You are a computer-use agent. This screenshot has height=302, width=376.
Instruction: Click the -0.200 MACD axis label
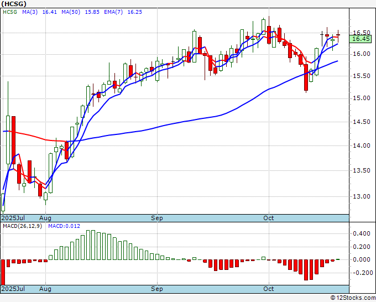coord(361,272)
